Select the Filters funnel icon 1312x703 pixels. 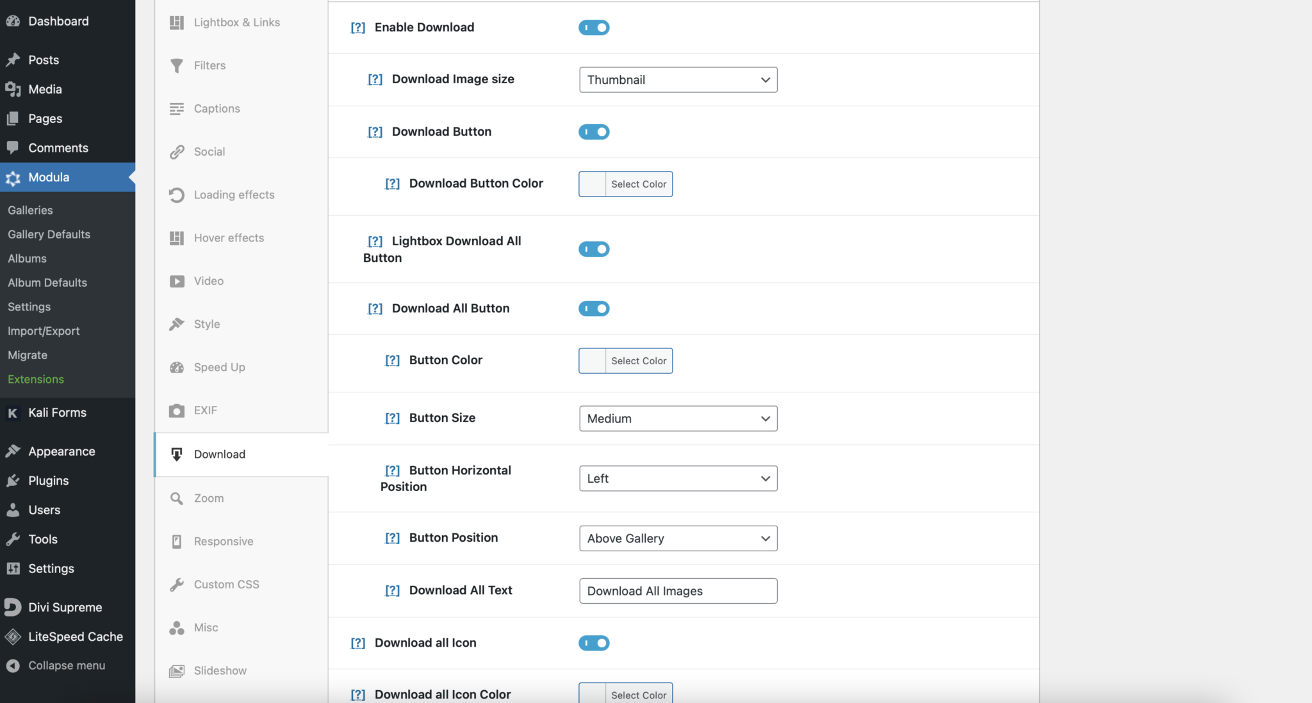pyautogui.click(x=177, y=65)
